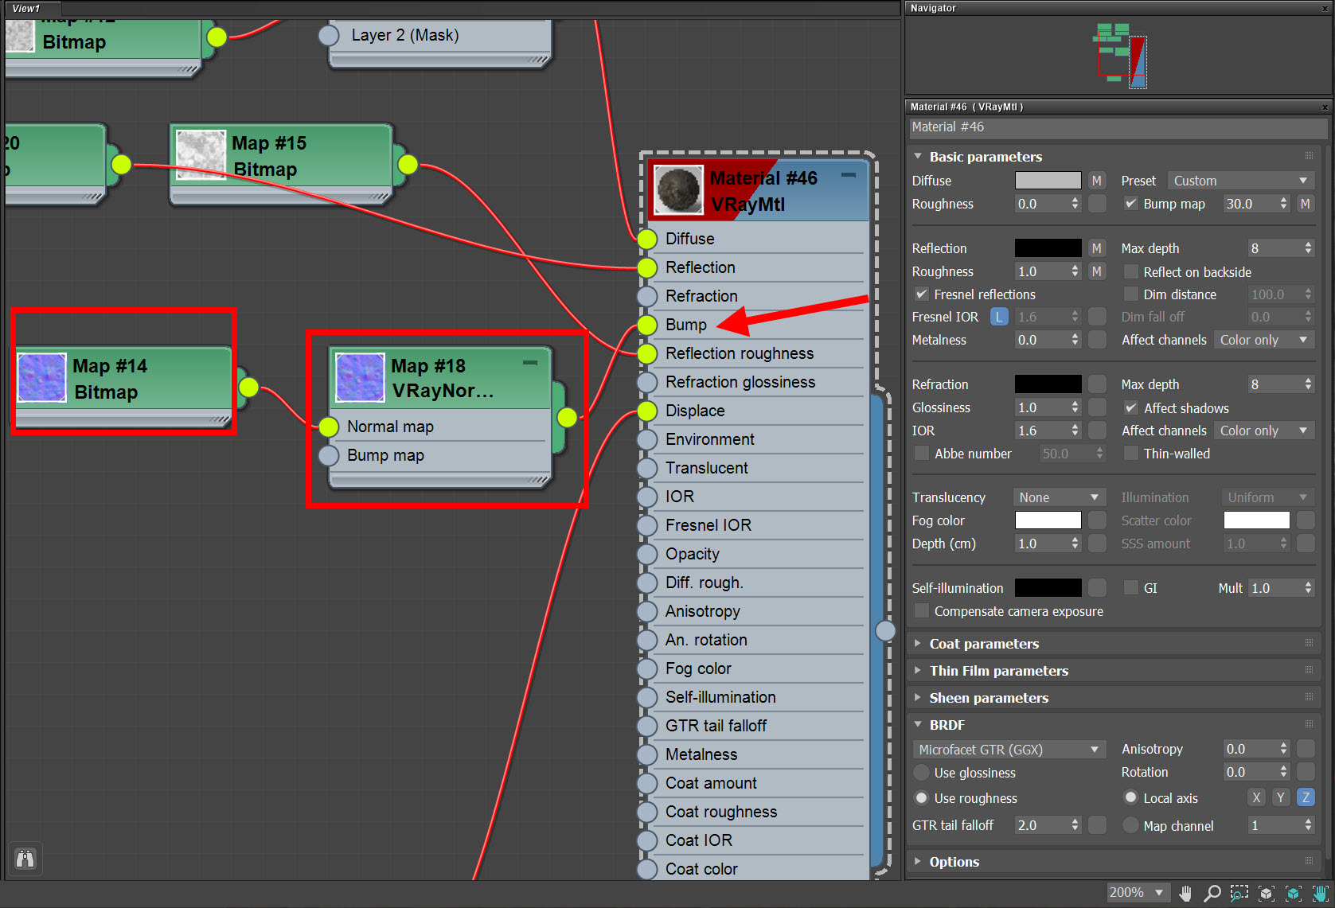Open Refraction Affect channels dropdown
The width and height of the screenshot is (1335, 908).
[x=1263, y=431]
